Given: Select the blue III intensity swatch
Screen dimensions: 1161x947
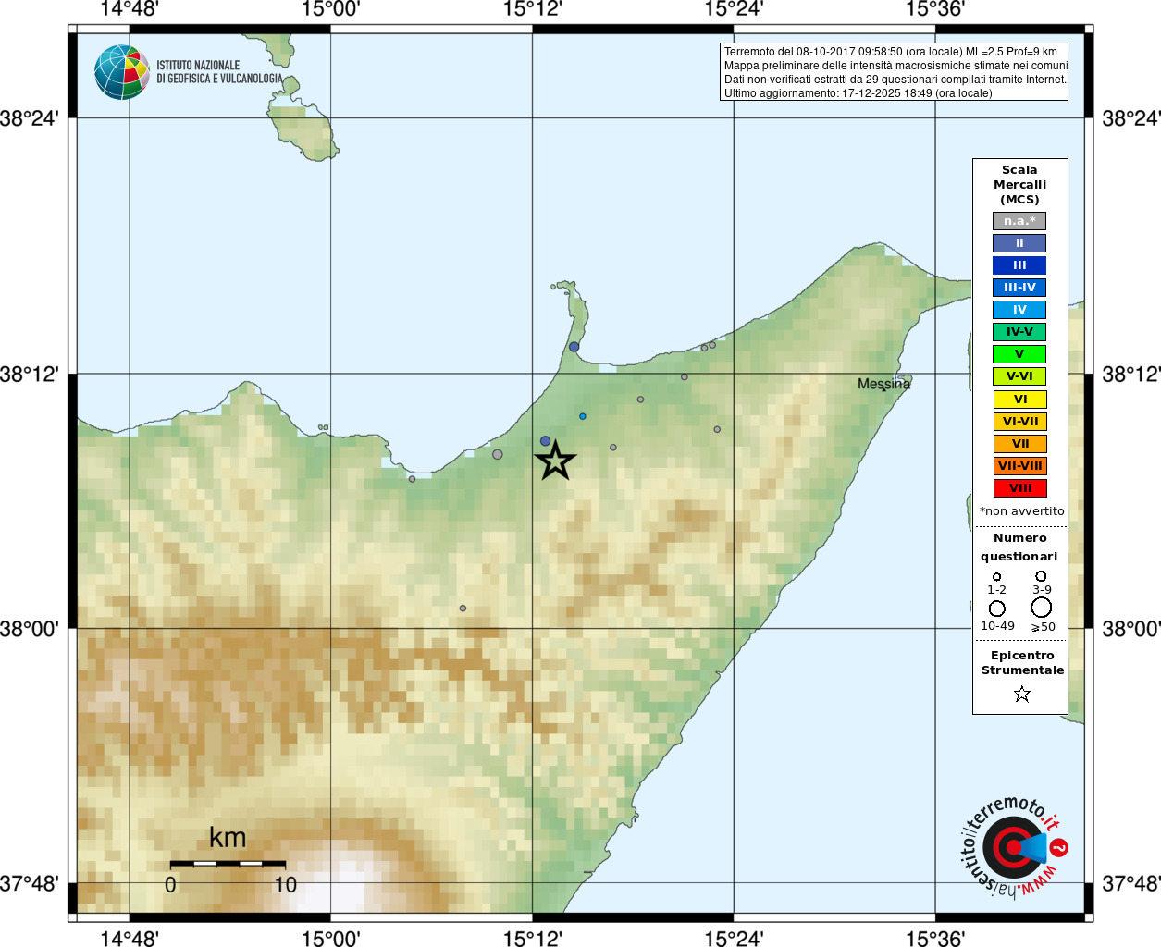Looking at the screenshot, I should coord(1019,265).
